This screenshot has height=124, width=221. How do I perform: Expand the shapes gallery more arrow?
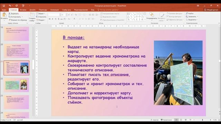145,20
